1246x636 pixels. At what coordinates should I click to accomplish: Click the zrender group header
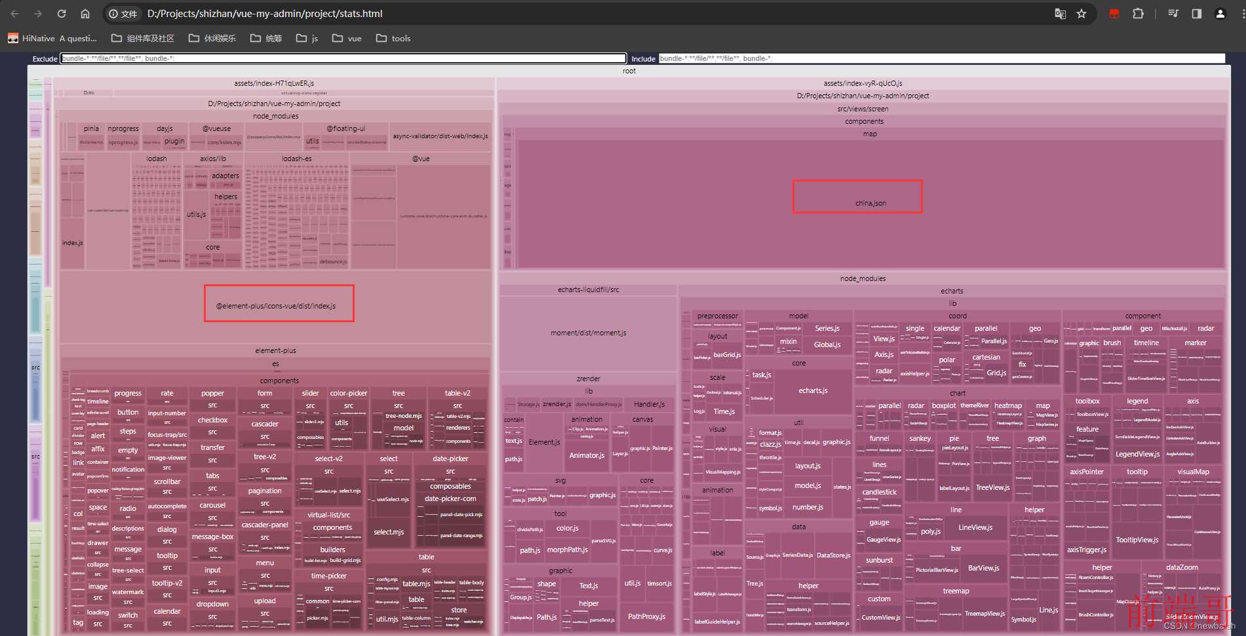[x=589, y=379]
